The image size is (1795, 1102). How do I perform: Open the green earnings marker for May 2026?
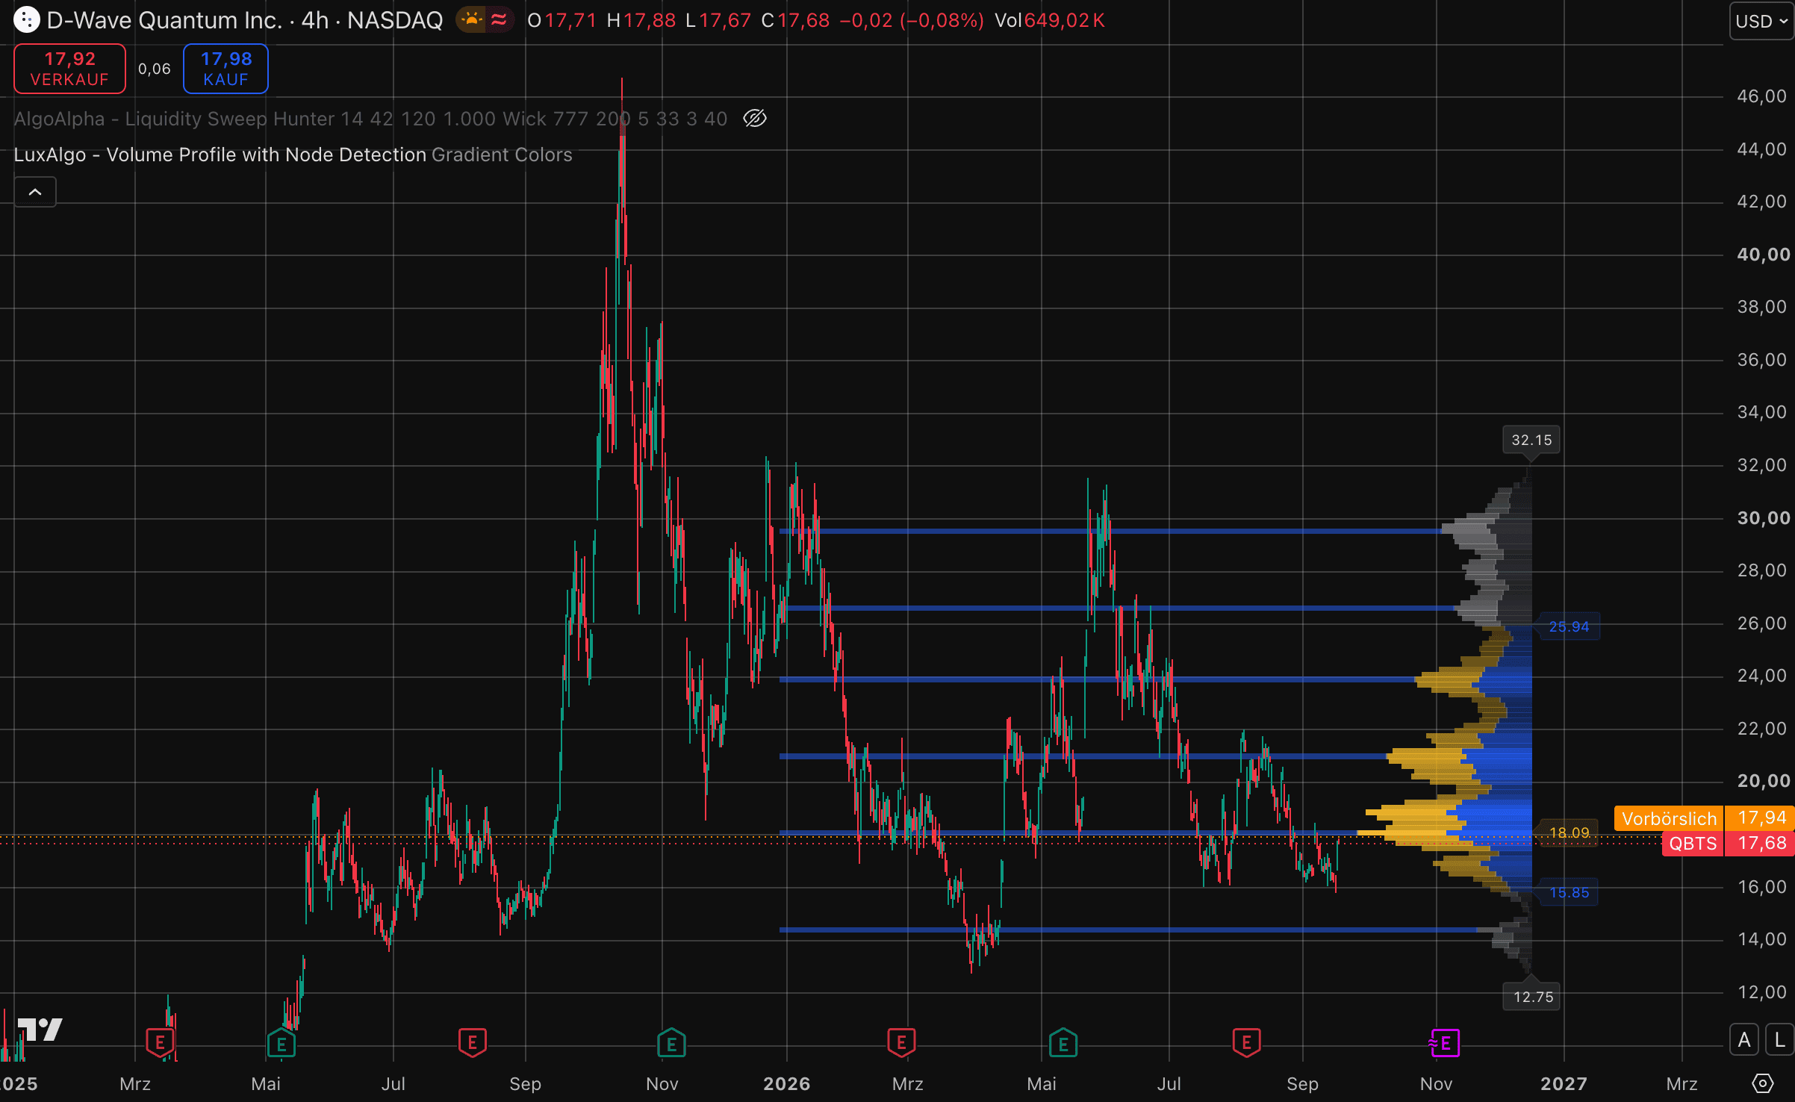[1063, 1043]
